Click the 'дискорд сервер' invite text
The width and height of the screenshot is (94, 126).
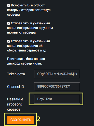pyautogui.click(x=19, y=64)
